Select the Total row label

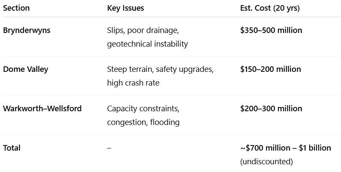[12, 148]
